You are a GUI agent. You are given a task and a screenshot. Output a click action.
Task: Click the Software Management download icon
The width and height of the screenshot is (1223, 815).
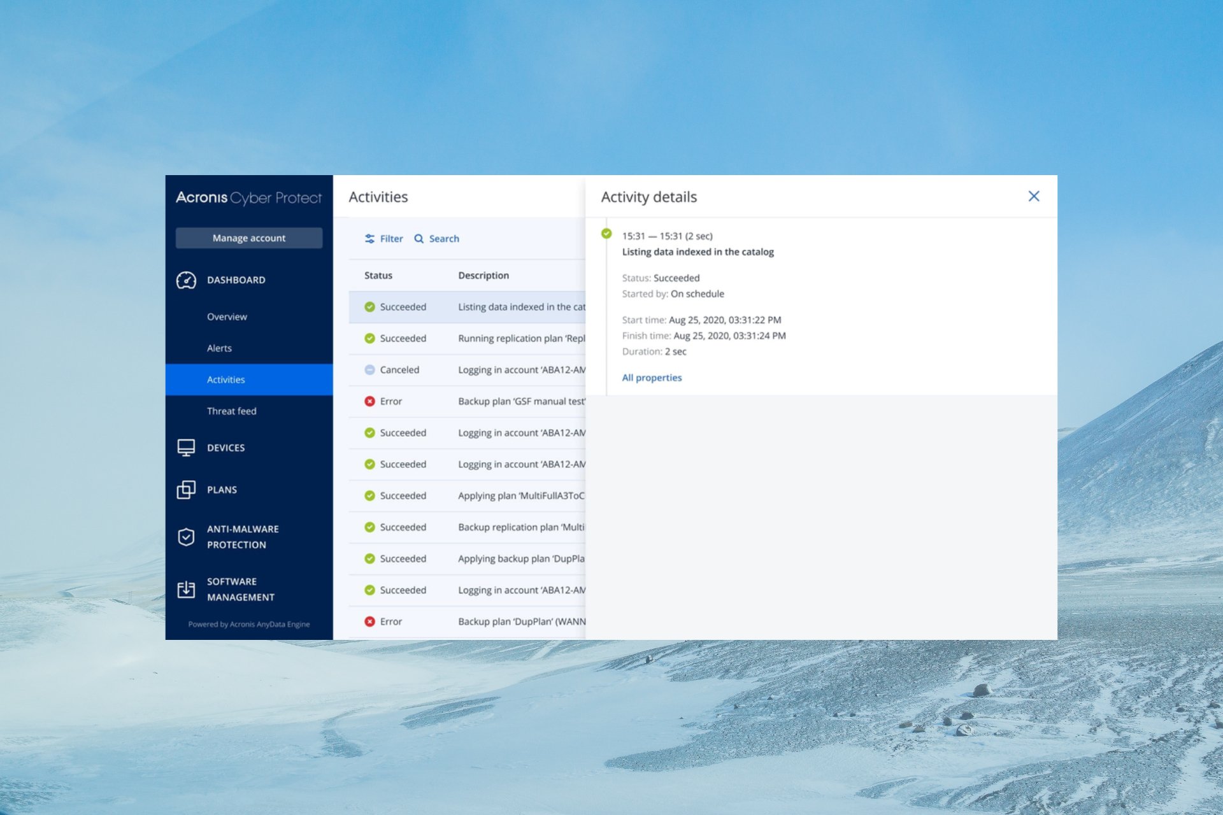coord(186,590)
